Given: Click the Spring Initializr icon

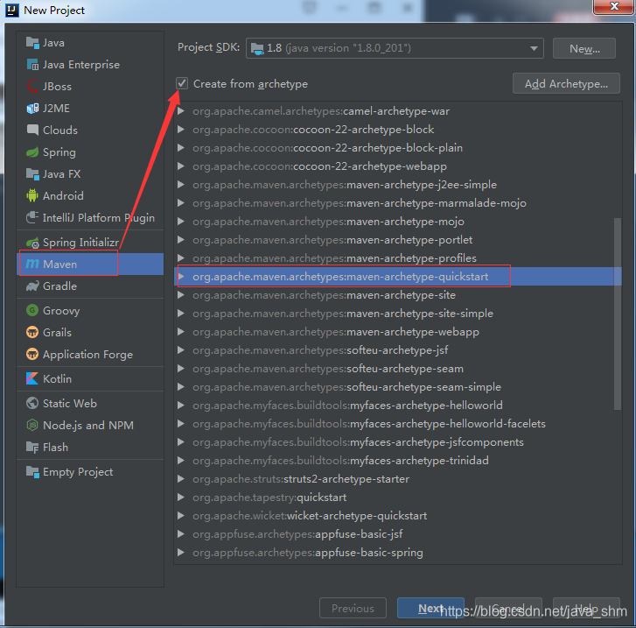Looking at the screenshot, I should (x=32, y=243).
